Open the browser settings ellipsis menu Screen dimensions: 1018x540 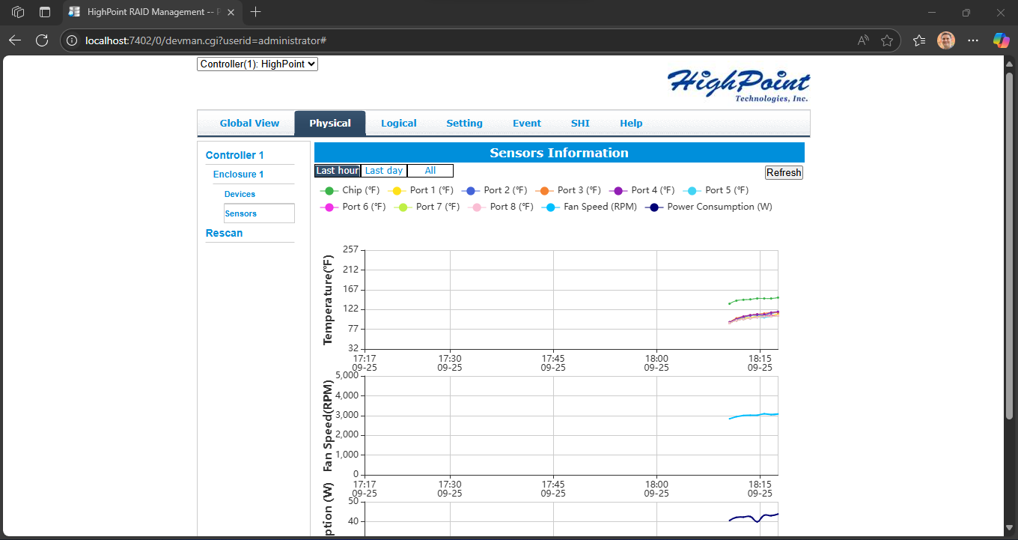973,40
